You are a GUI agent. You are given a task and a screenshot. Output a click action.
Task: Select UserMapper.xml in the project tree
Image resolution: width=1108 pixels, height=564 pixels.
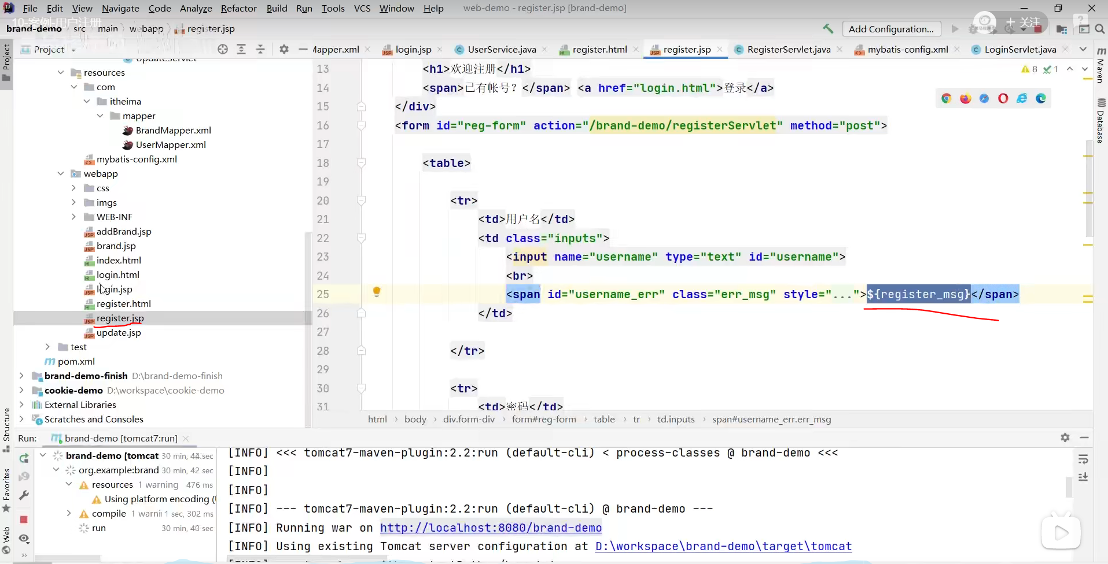point(171,145)
